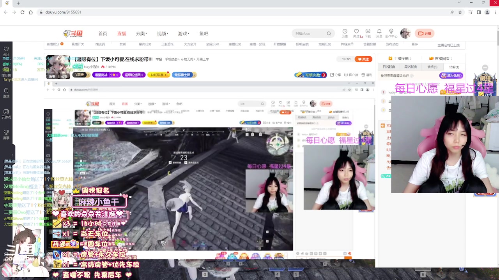This screenshot has height=280, width=499.
Task: Expand the left sidebar arrow handle
Action: 12,156
